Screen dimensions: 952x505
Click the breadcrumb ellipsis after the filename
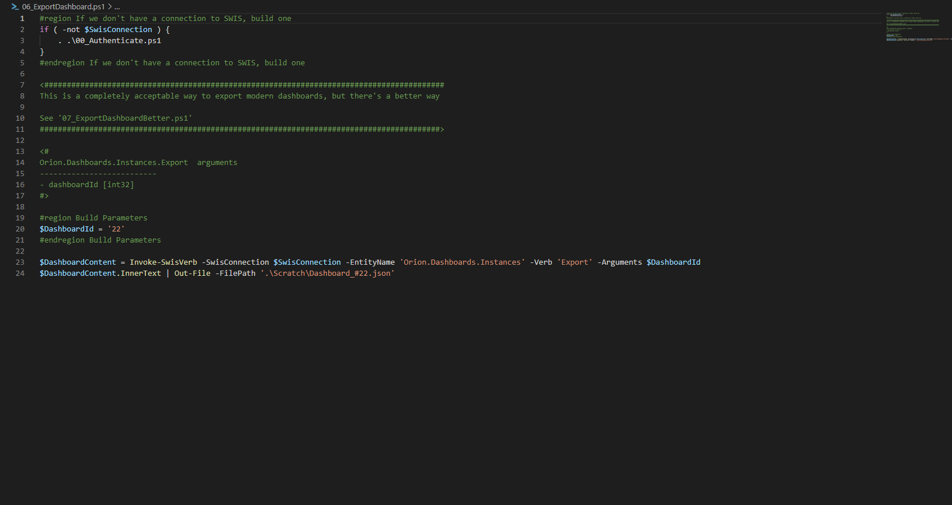click(117, 6)
